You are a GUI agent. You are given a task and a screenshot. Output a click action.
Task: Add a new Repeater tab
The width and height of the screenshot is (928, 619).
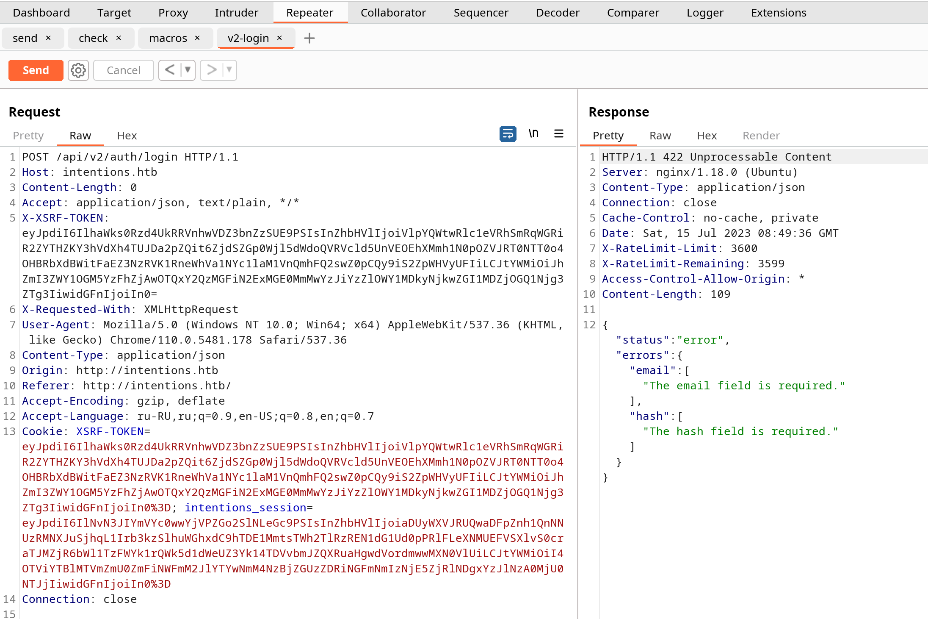[309, 38]
